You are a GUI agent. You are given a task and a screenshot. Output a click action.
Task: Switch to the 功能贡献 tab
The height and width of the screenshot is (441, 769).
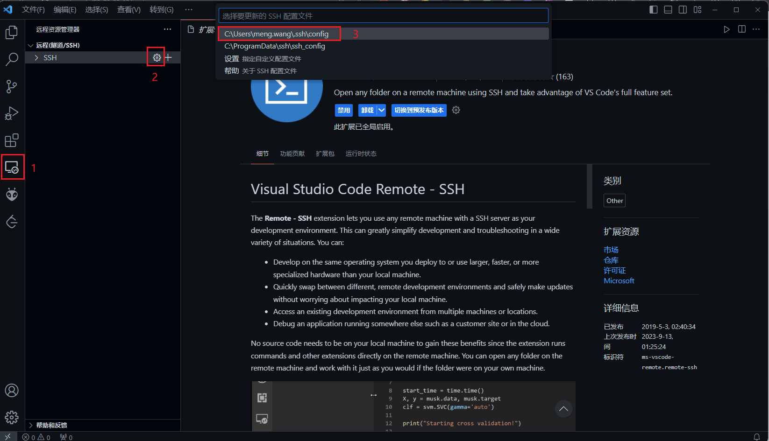(x=292, y=154)
